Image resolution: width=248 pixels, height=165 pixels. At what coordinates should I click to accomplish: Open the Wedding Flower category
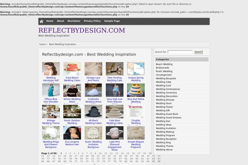click(x=165, y=107)
